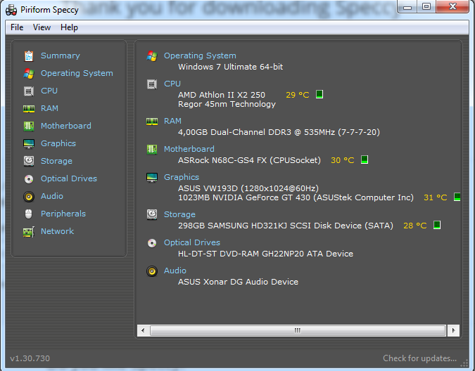Open the View menu

pos(42,27)
